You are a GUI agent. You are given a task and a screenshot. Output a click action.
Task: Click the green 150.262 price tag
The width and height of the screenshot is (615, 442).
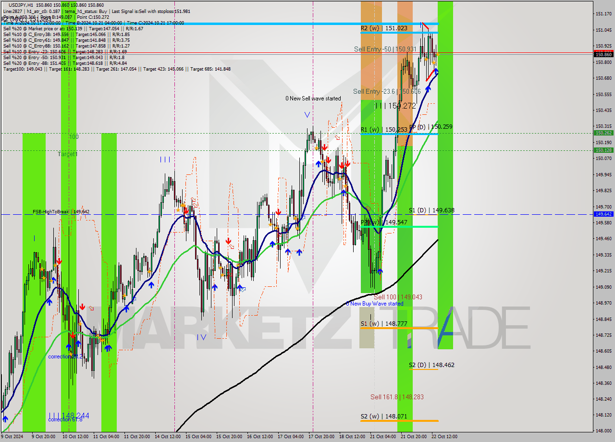(603, 133)
